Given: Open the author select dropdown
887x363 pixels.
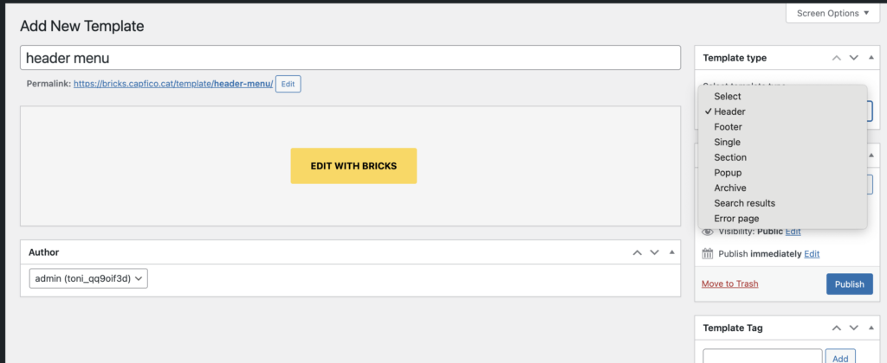Looking at the screenshot, I should click(x=88, y=278).
